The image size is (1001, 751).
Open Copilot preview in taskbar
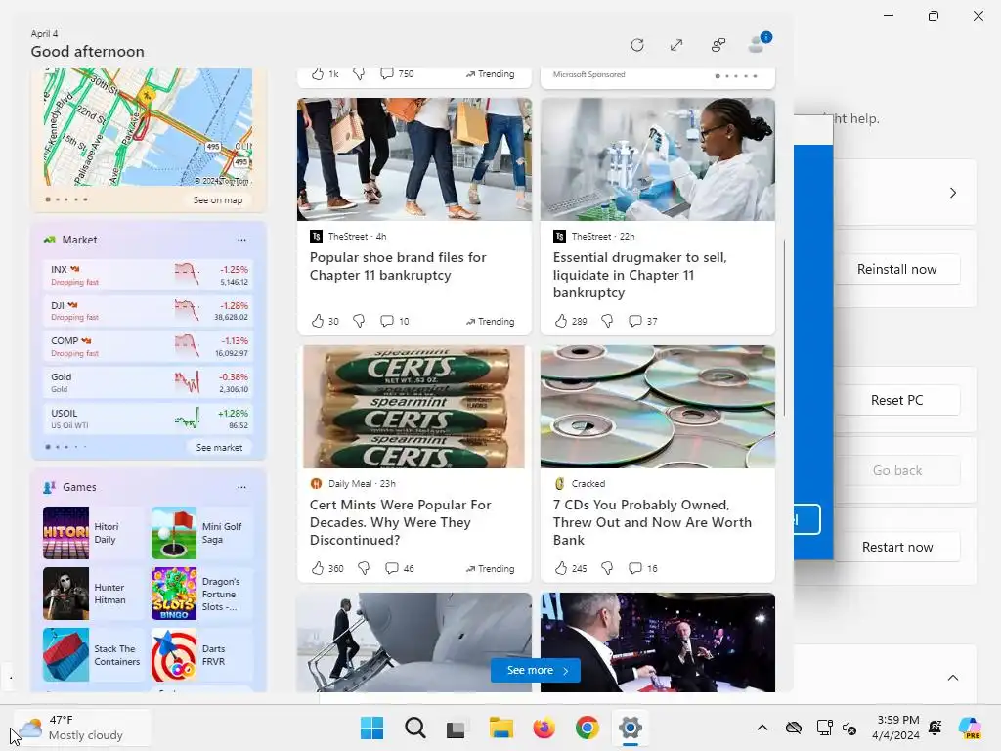tap(970, 728)
